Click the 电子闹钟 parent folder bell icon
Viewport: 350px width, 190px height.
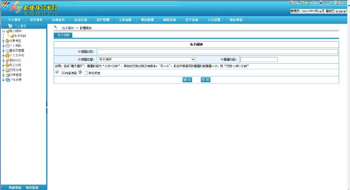(7, 31)
